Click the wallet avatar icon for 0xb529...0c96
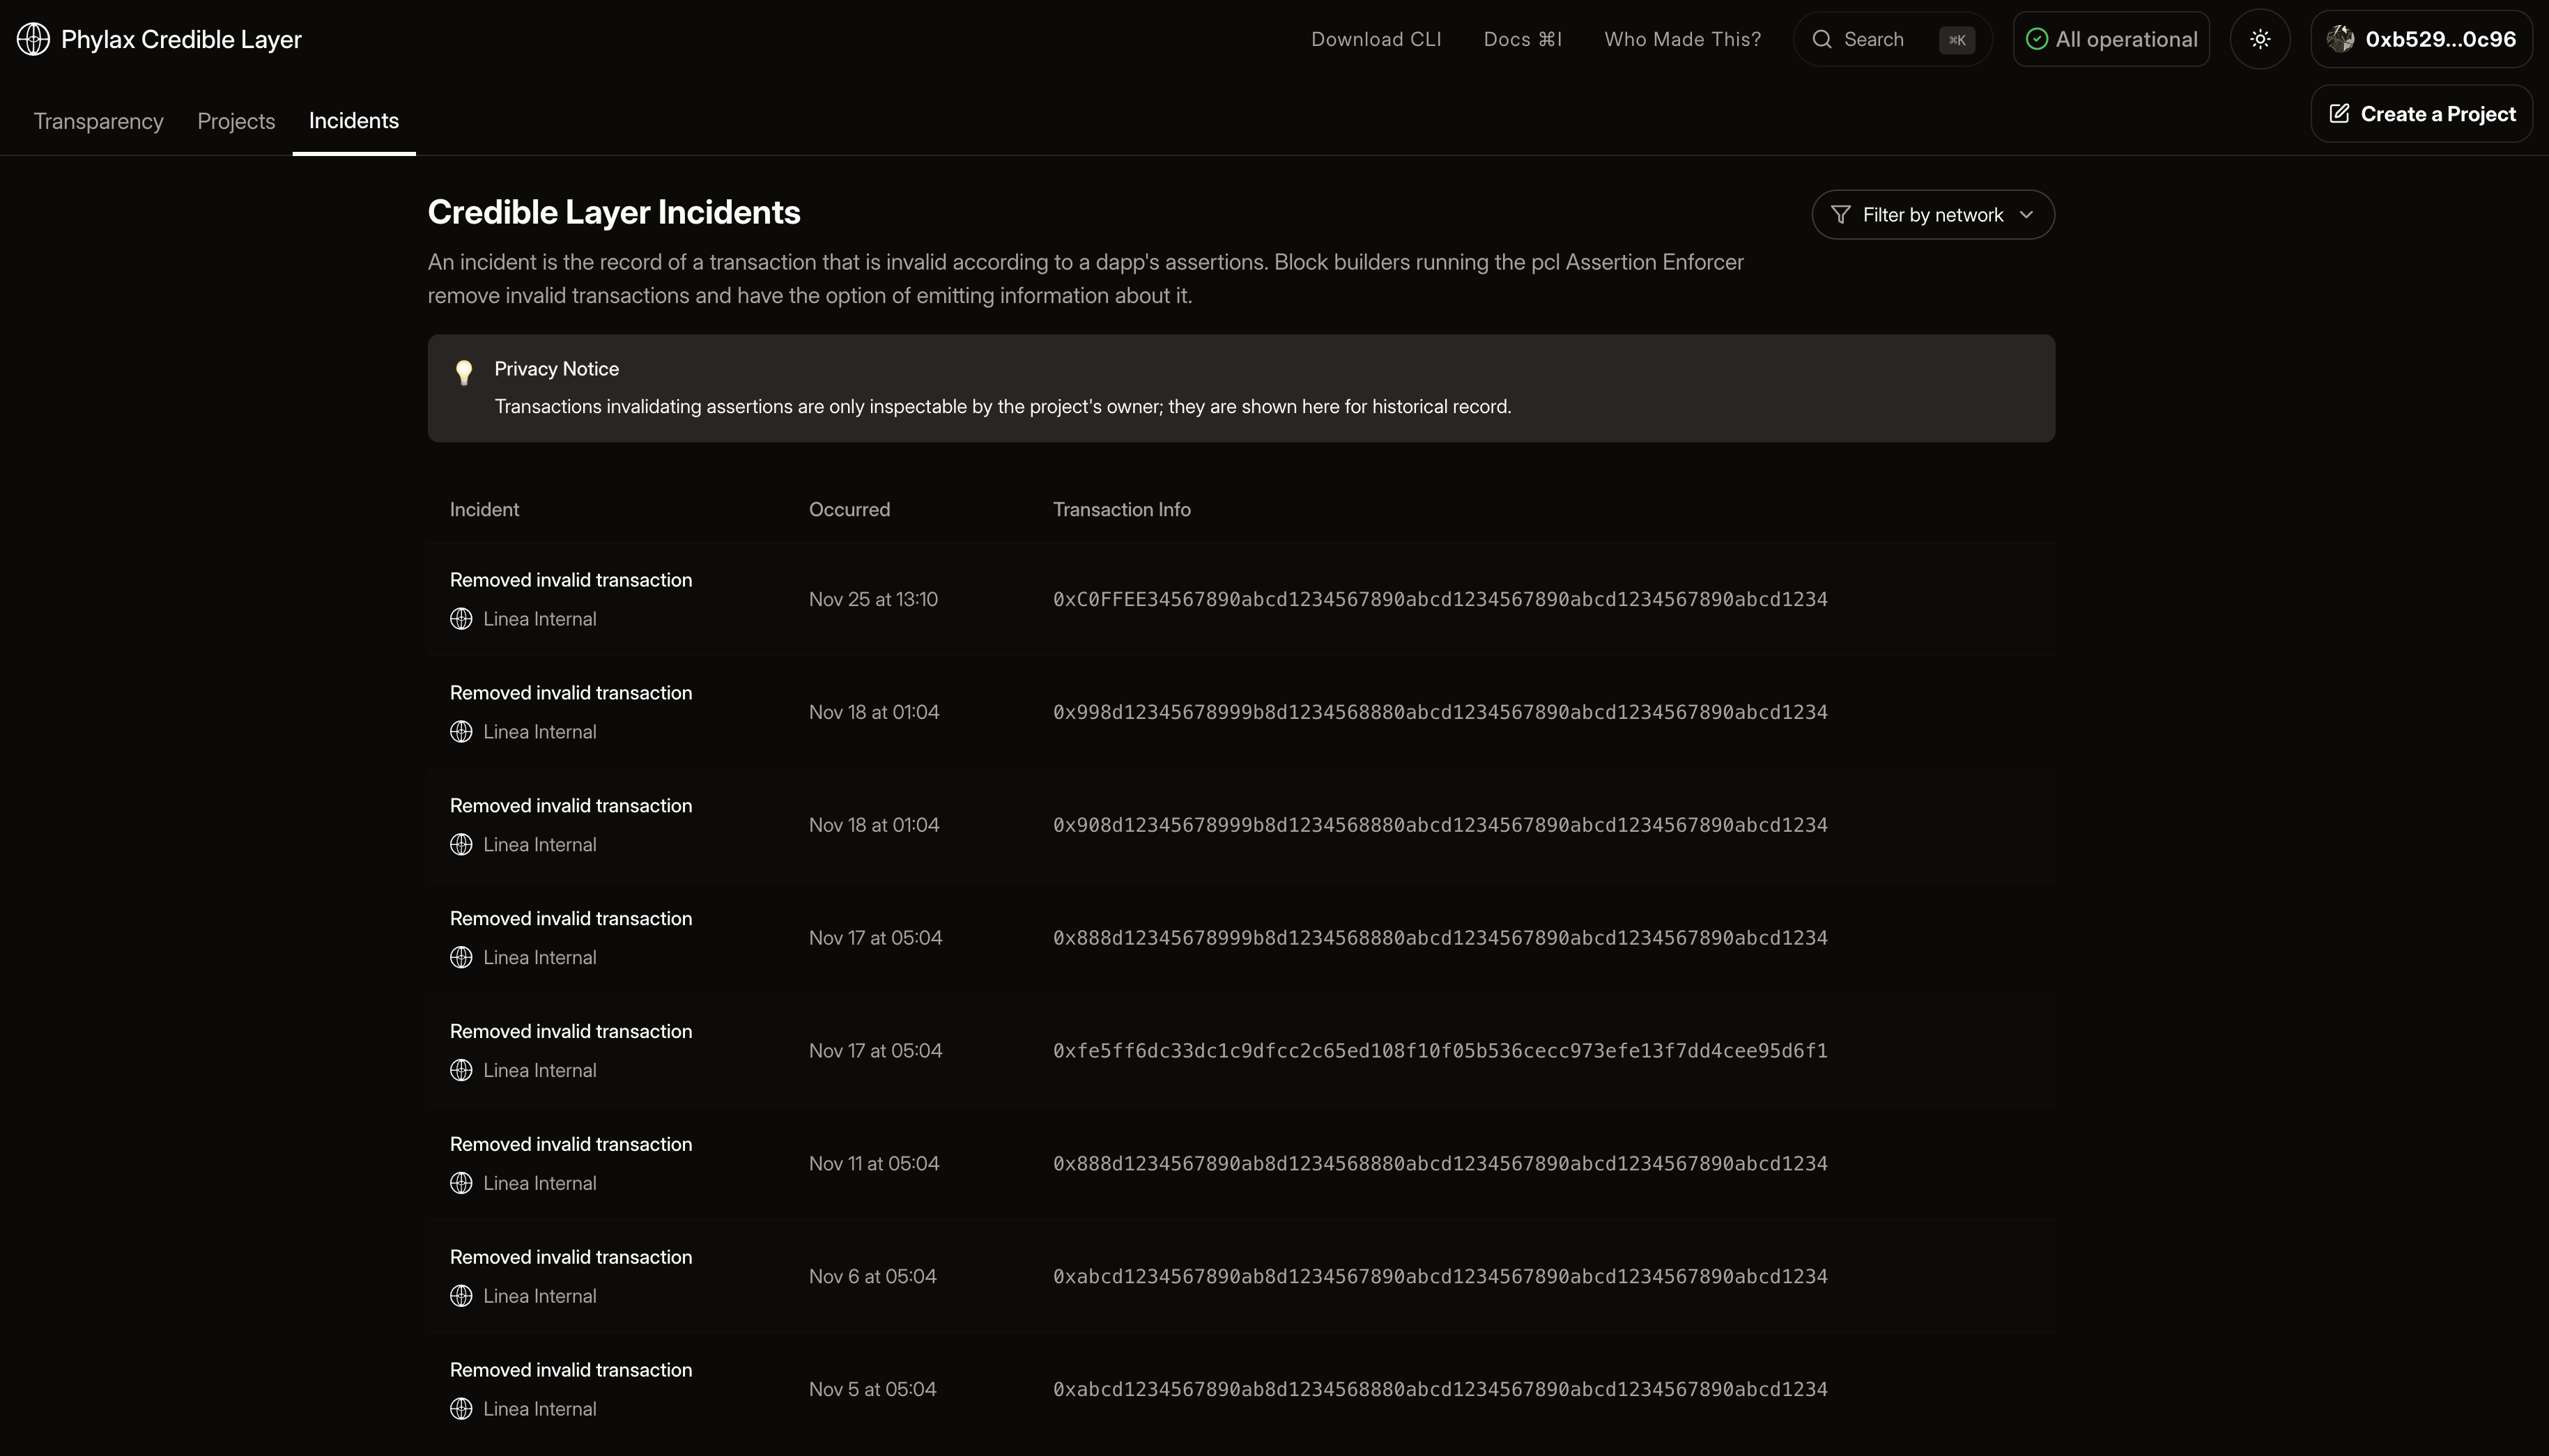2549x1456 pixels. pos(2340,39)
